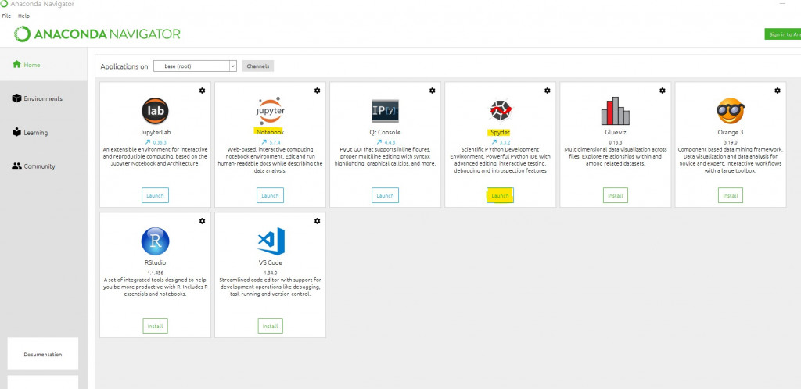Install Glueviz
The image size is (801, 389).
click(616, 195)
